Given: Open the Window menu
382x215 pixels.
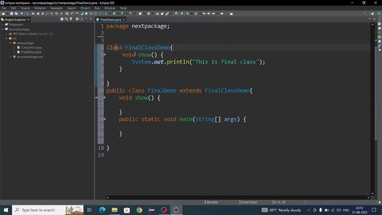Looking at the screenshot, I should (110, 8).
